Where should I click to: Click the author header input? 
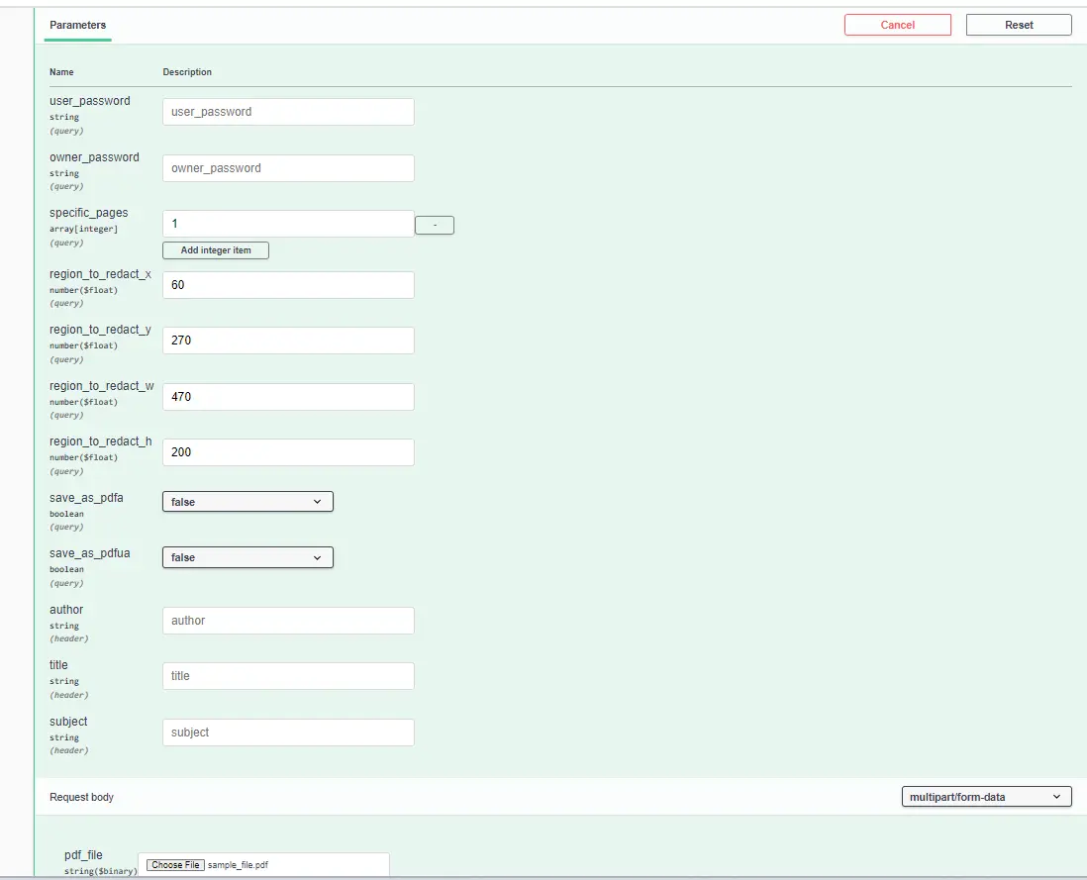288,621
